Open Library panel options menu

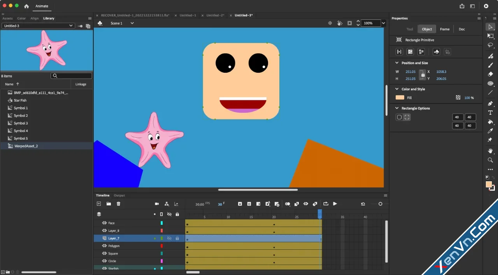[x=90, y=18]
